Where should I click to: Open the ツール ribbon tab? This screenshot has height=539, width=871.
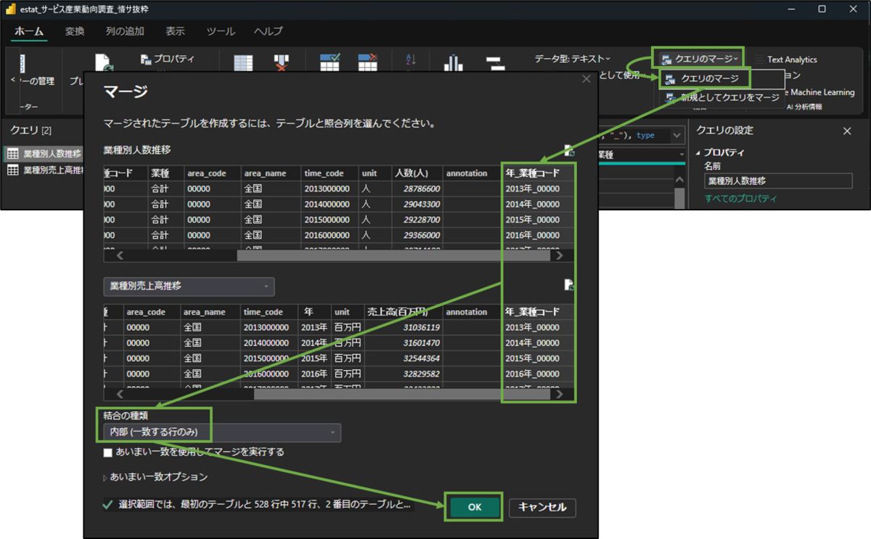tap(221, 31)
